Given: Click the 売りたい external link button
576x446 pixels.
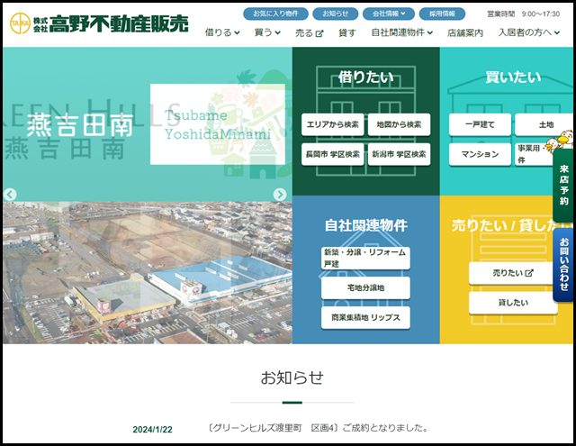Looking at the screenshot, I should pos(513,273).
